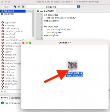This screenshot has width=110, height=112.
Task: Switch to card id 1002 script tab
Action: 46,11
